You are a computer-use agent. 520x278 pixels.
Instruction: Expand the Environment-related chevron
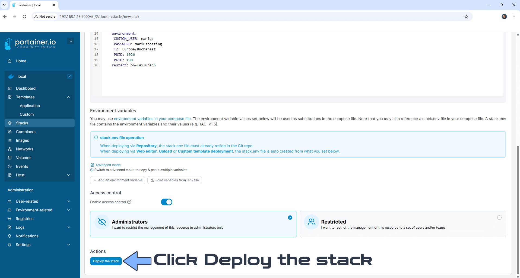(69, 210)
